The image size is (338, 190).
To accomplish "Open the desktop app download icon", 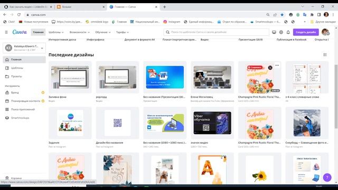I will pos(274,32).
